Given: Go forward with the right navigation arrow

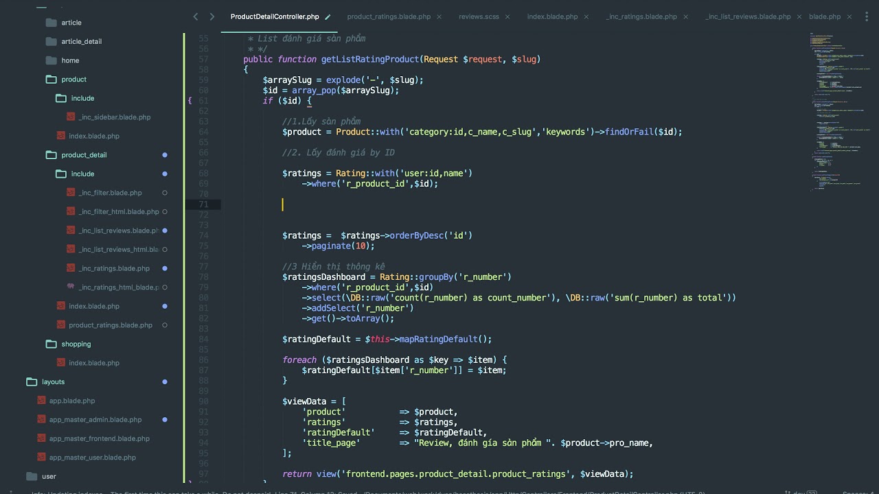Looking at the screenshot, I should (x=212, y=16).
